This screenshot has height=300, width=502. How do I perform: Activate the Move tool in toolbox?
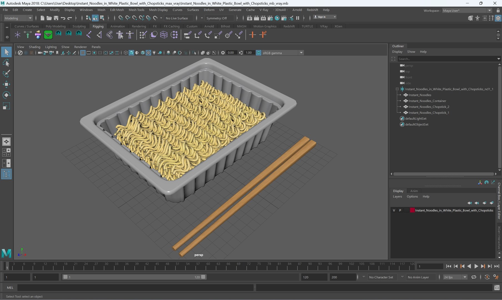6,84
